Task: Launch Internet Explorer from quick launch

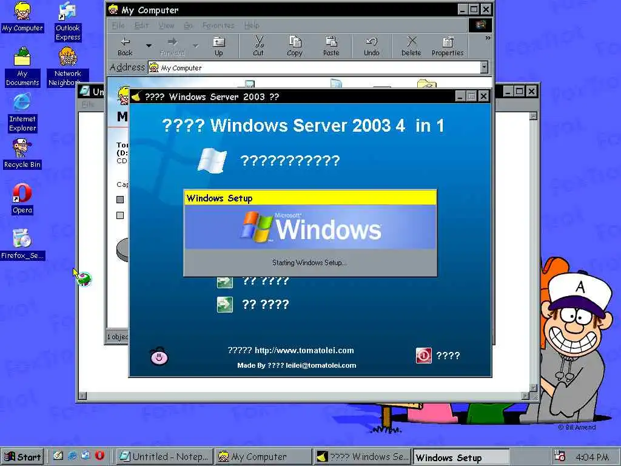Action: coord(73,456)
